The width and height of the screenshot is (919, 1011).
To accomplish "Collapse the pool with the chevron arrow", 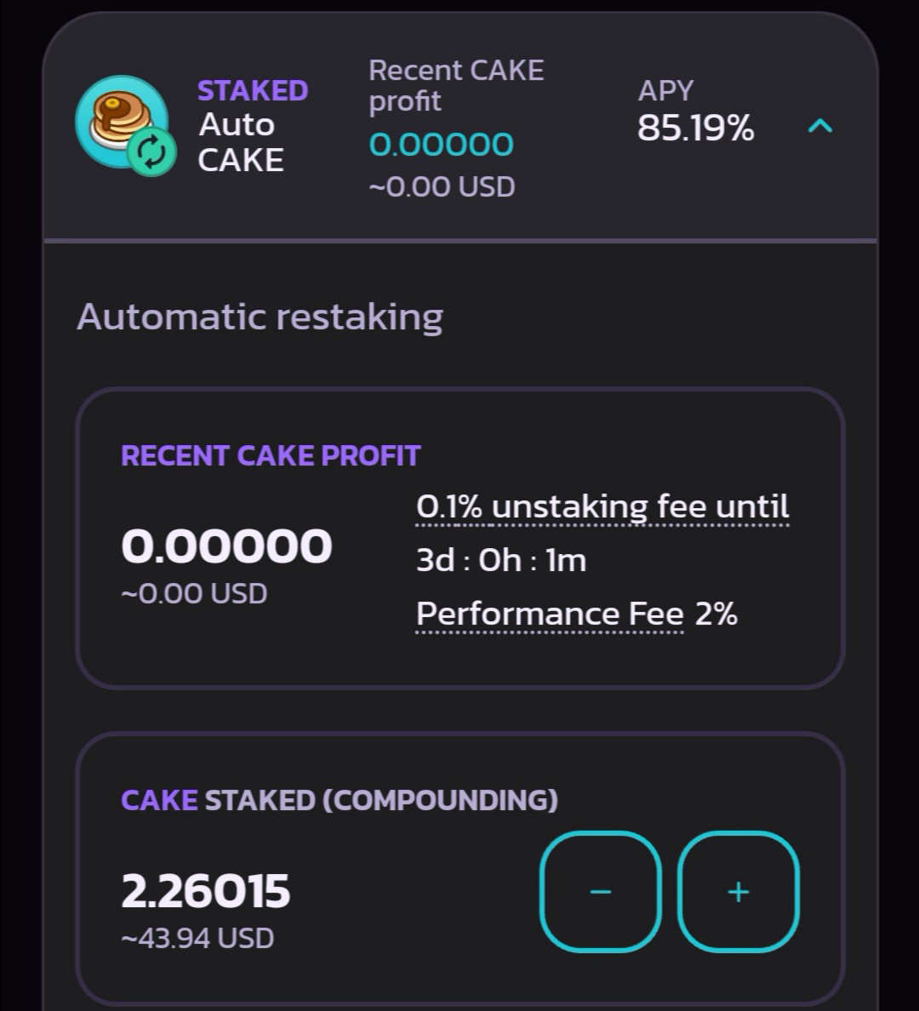I will point(819,126).
